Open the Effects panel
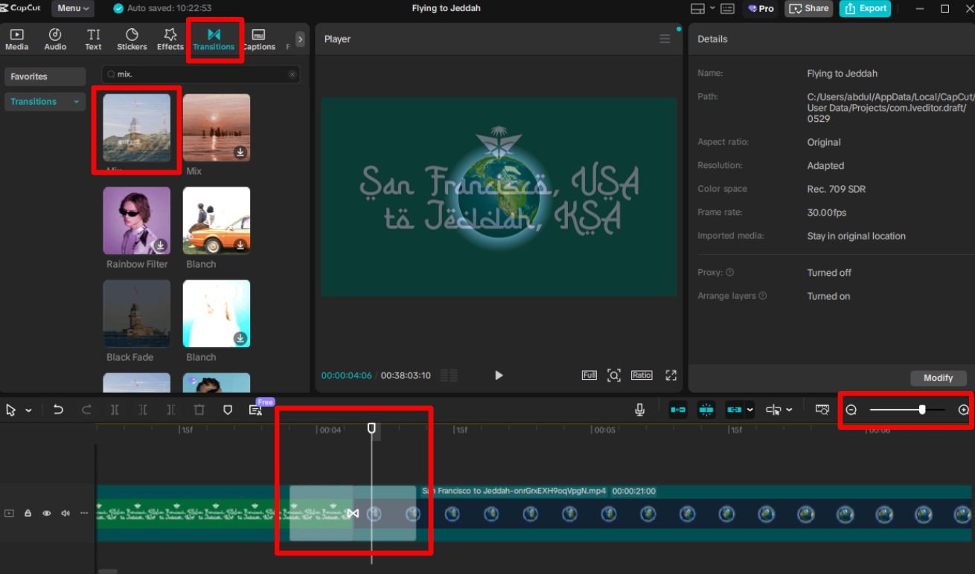The image size is (975, 574). click(x=170, y=39)
